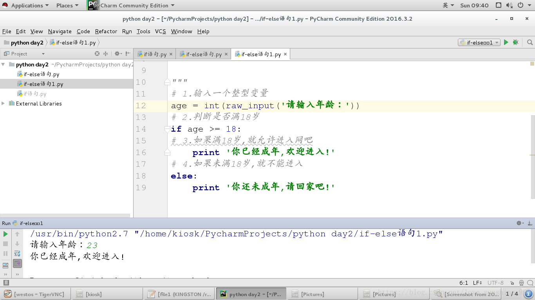Toggle read-only lock icon in status bar
535x300 pixels.
pos(513,283)
